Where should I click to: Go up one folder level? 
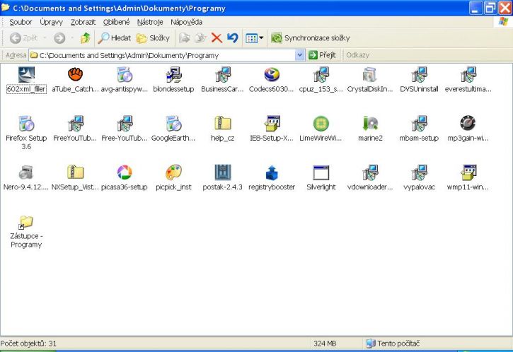[86, 38]
